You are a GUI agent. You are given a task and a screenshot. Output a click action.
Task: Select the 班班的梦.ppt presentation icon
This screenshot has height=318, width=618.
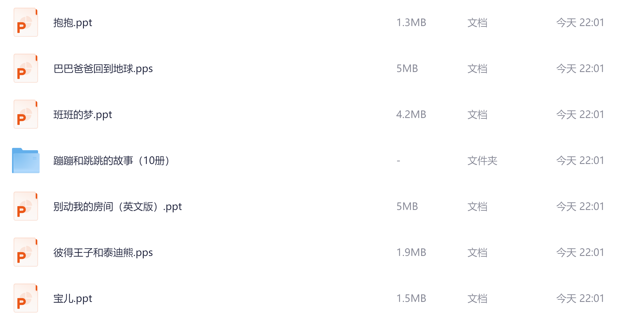coord(26,114)
